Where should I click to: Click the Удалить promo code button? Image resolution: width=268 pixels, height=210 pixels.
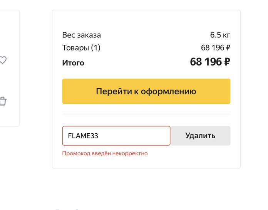pos(200,136)
